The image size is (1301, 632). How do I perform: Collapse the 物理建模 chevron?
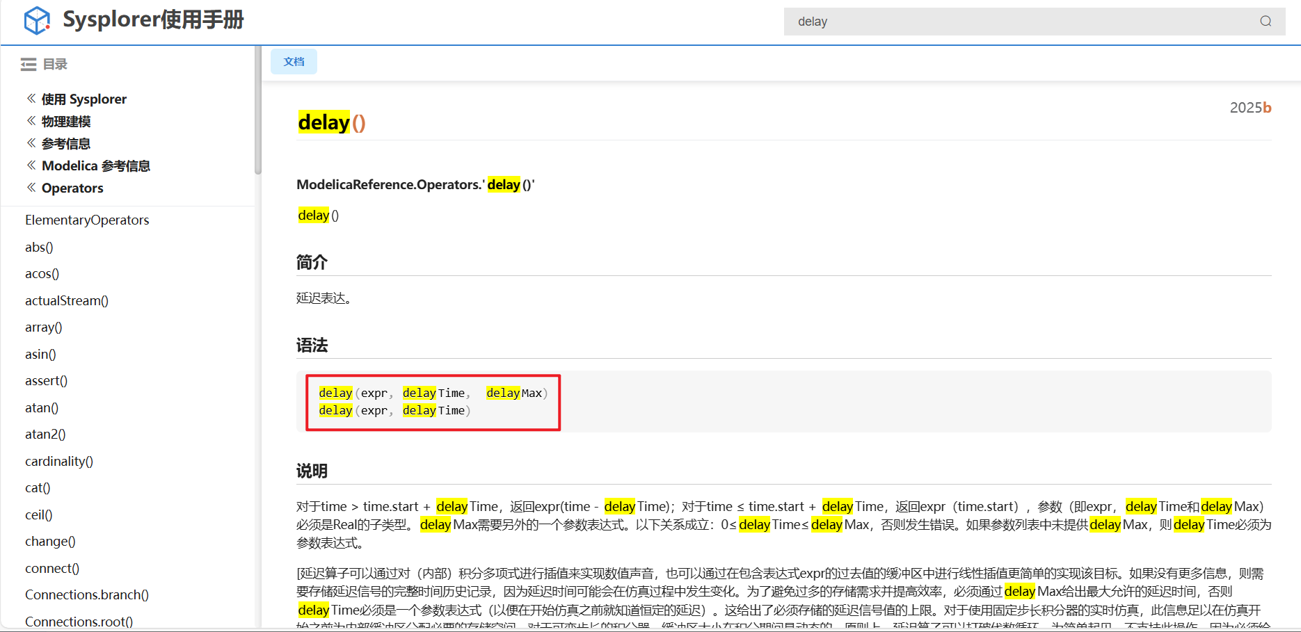[31, 121]
